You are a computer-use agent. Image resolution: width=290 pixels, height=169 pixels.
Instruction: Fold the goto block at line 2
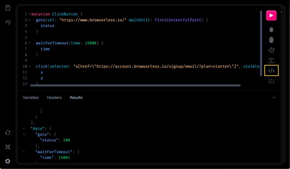pyautogui.click(x=29, y=20)
